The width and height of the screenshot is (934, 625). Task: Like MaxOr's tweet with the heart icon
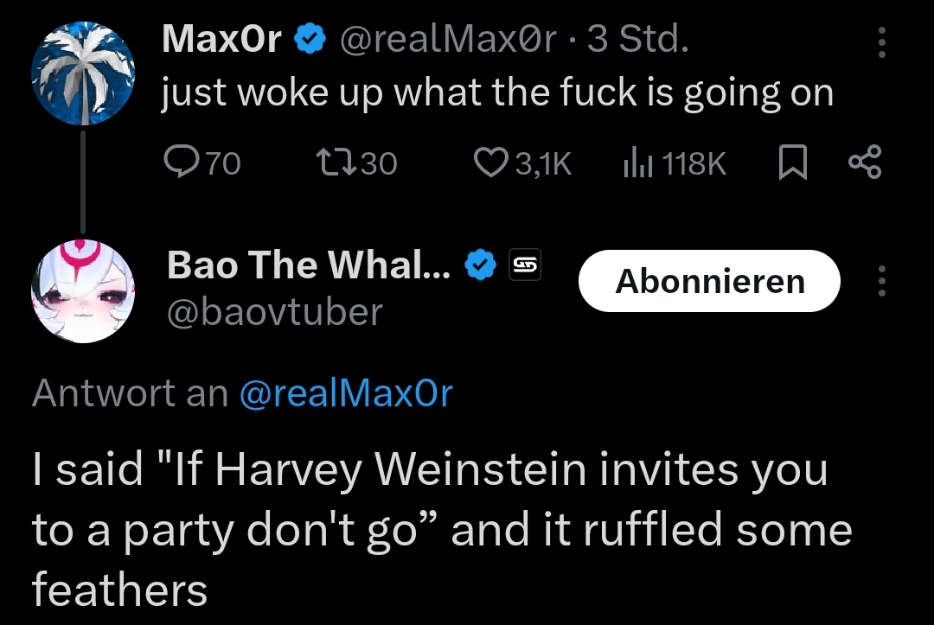click(x=493, y=163)
